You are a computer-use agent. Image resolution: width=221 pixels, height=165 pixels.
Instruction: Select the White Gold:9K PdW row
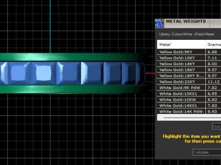189,88
